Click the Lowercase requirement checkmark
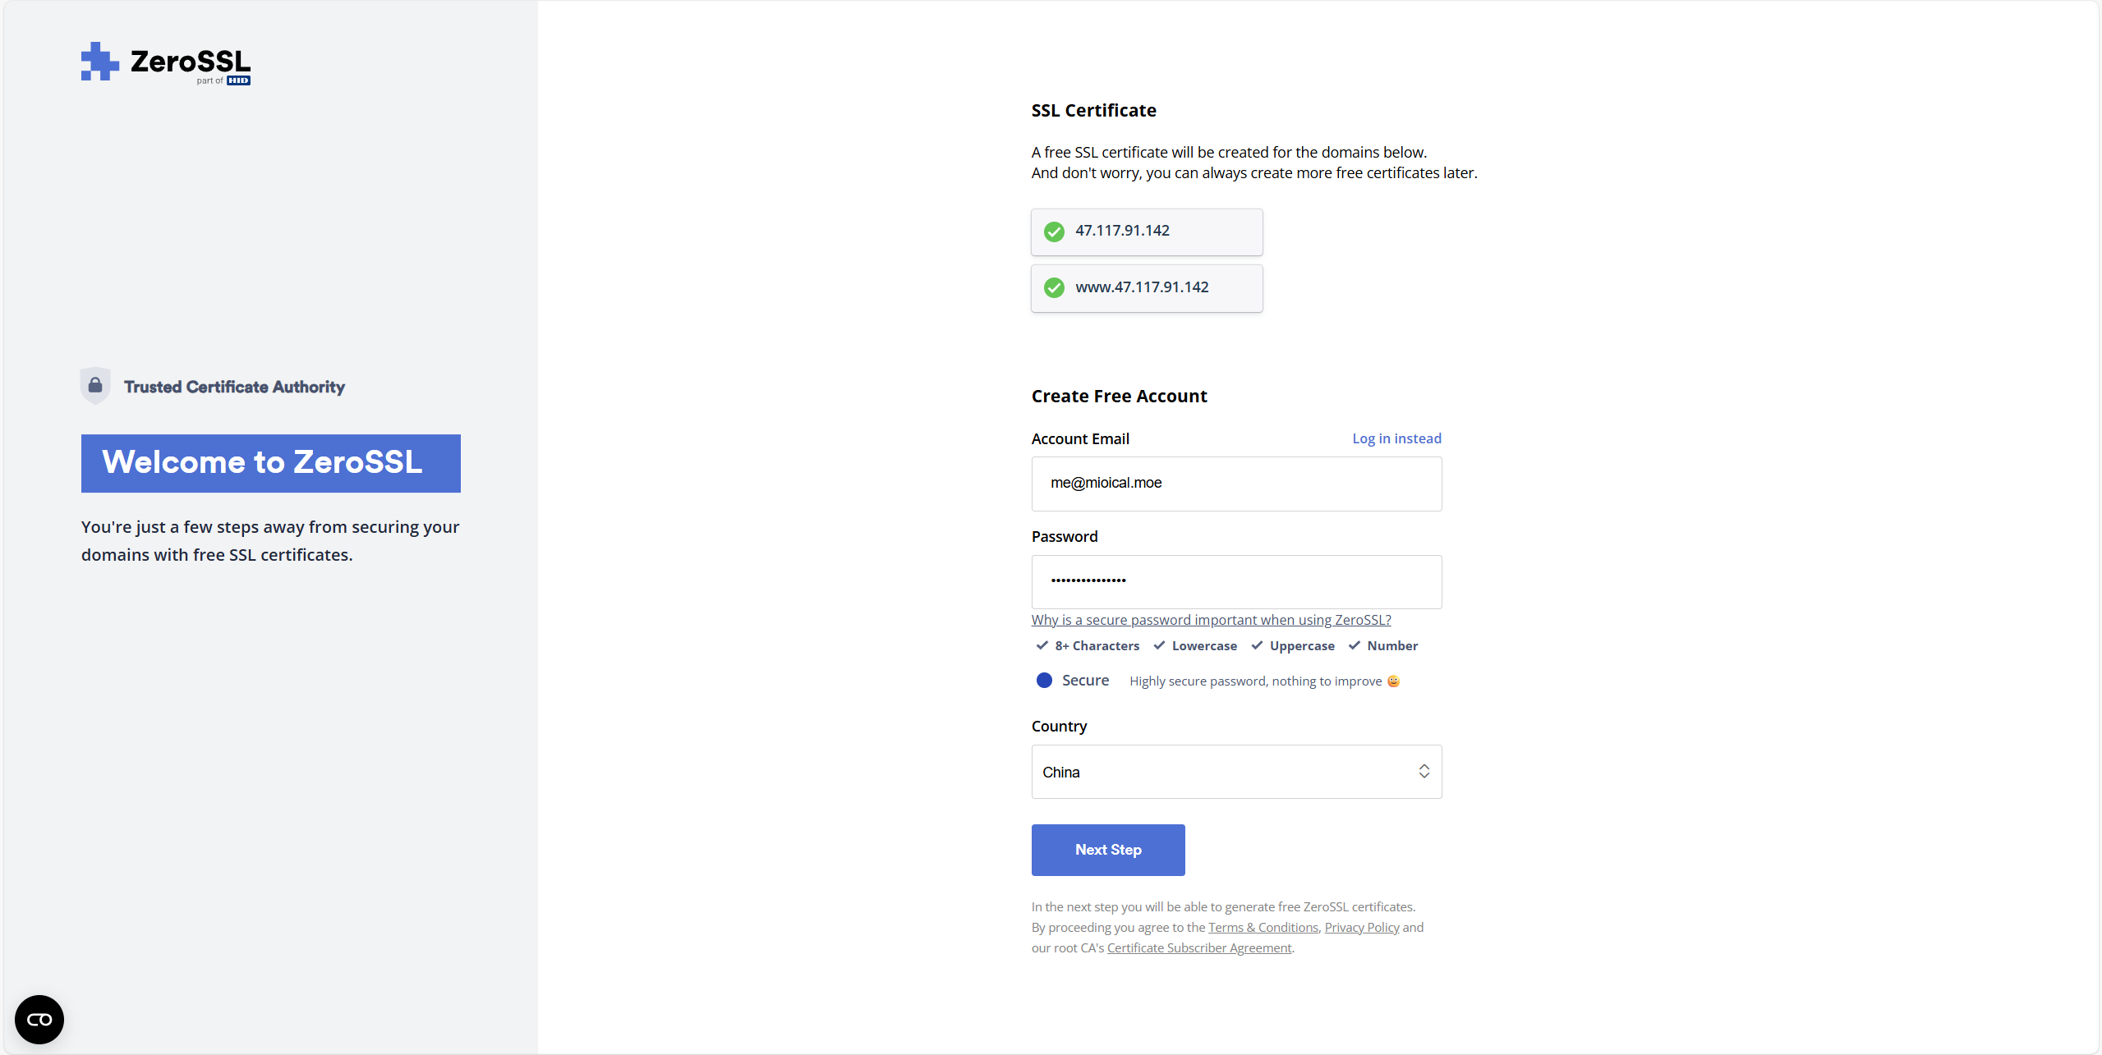The image size is (2102, 1055). (x=1159, y=645)
